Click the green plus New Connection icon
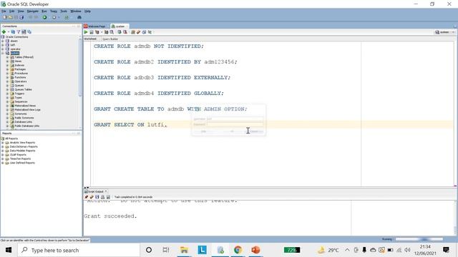 4,31
